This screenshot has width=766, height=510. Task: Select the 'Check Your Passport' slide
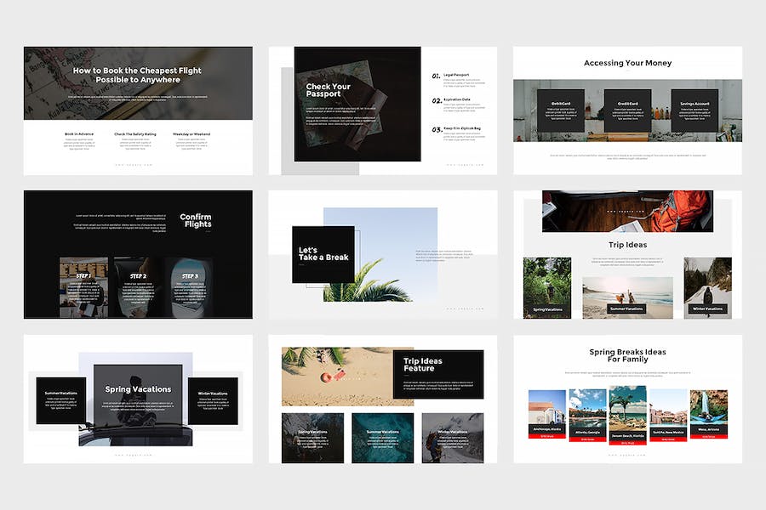pyautogui.click(x=382, y=110)
